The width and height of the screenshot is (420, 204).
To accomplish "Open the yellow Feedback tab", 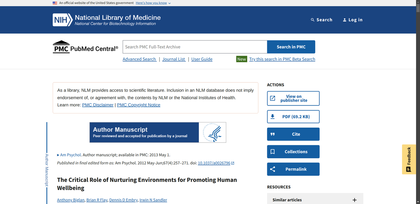I will pyautogui.click(x=409, y=159).
